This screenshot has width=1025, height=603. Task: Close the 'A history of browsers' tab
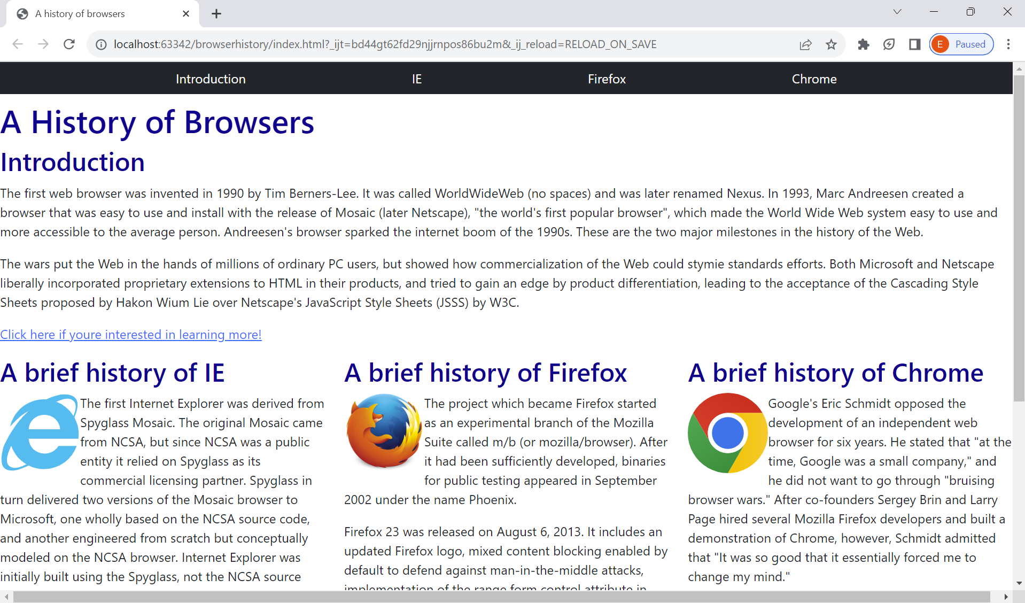(x=186, y=14)
